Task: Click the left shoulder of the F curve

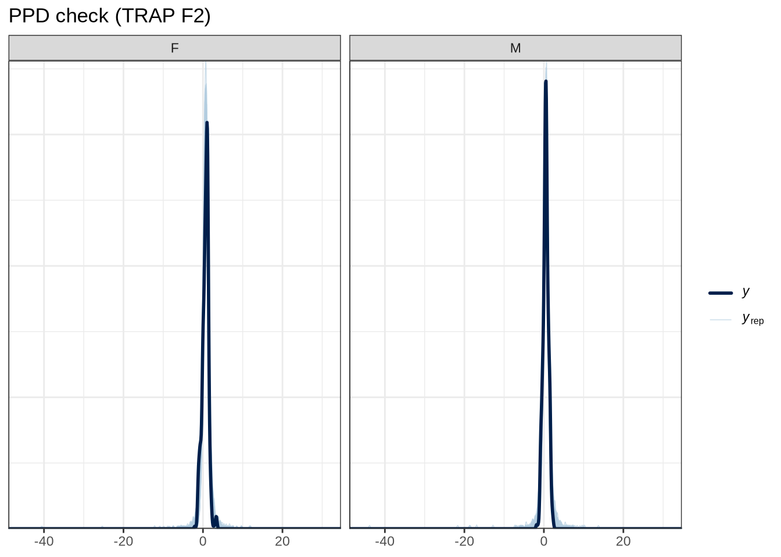Action: [199, 447]
